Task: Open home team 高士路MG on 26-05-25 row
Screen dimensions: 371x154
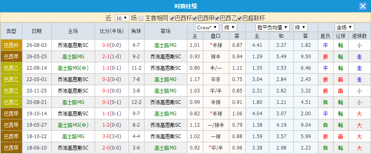Action: pos(73,57)
